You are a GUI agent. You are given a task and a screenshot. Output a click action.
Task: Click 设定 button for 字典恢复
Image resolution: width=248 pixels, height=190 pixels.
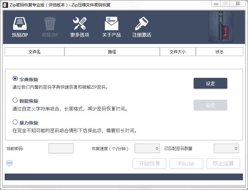point(210,83)
